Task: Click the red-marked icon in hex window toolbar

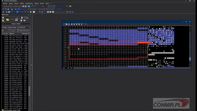Action: (85, 24)
